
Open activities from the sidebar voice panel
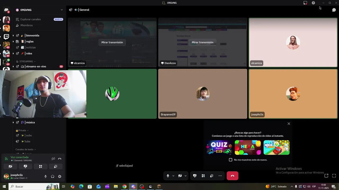click(x=41, y=167)
